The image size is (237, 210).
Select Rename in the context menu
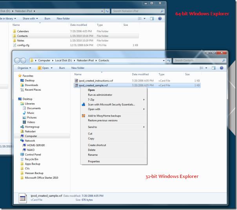point(93,154)
